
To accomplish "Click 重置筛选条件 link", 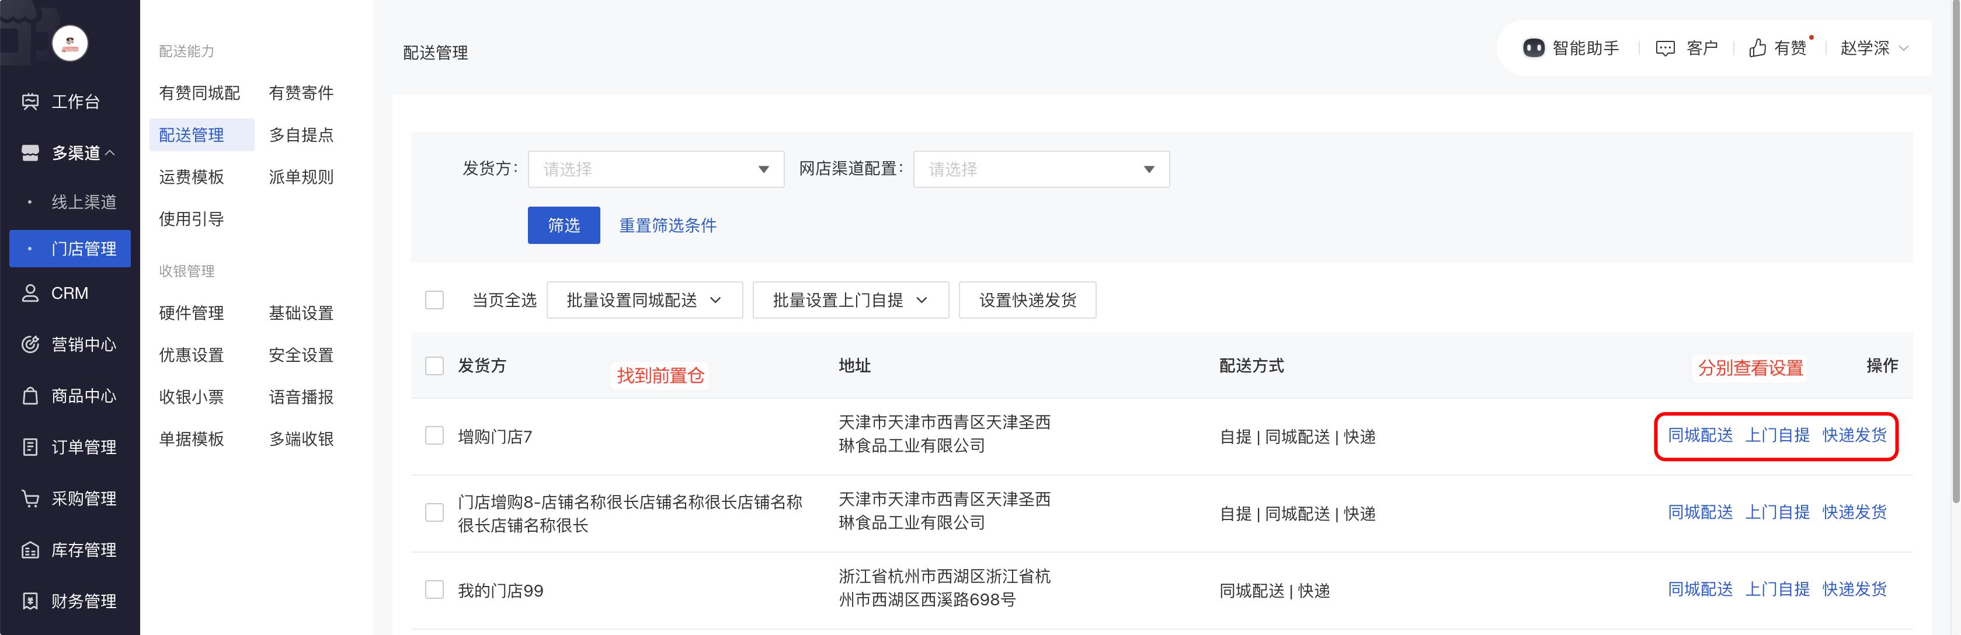I will [667, 226].
